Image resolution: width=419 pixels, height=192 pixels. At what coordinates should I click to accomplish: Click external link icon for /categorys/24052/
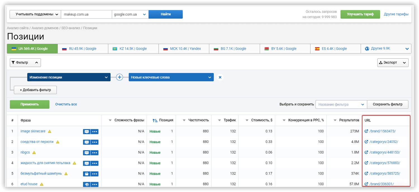pyautogui.click(x=366, y=142)
